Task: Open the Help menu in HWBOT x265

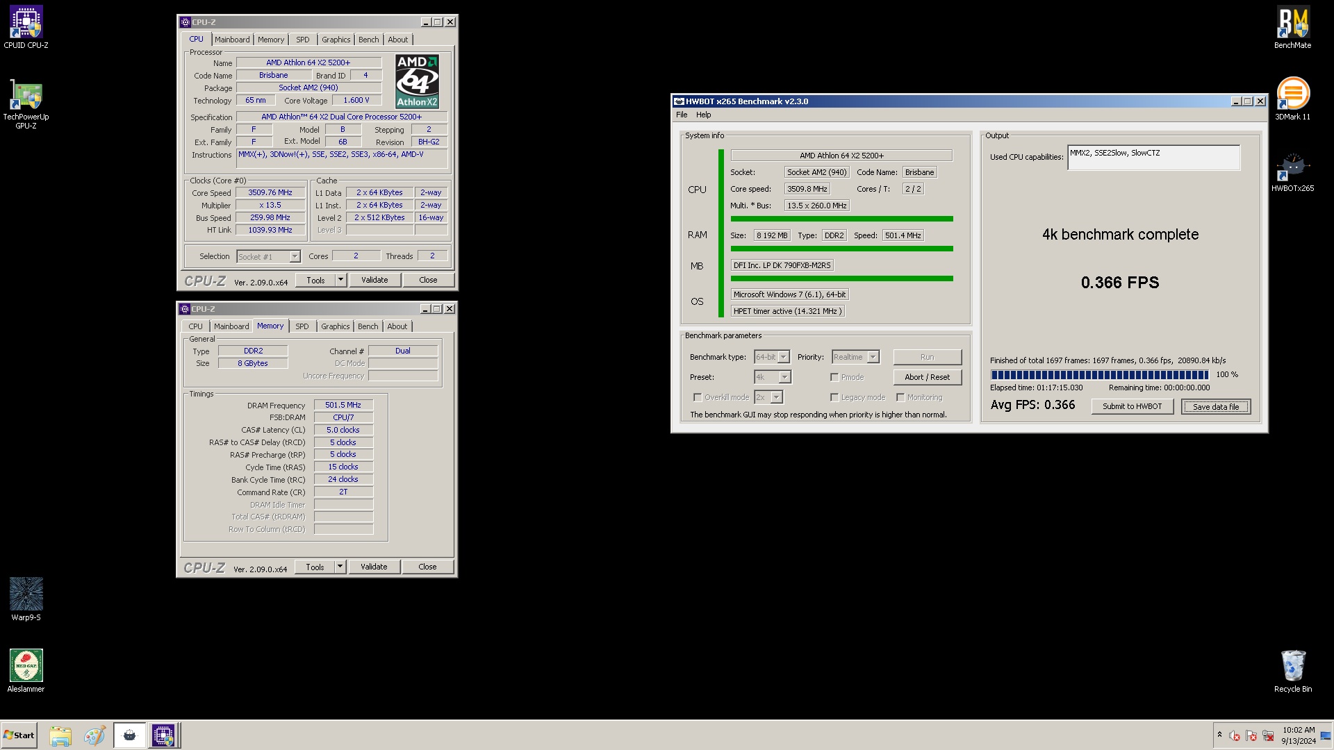Action: click(704, 115)
